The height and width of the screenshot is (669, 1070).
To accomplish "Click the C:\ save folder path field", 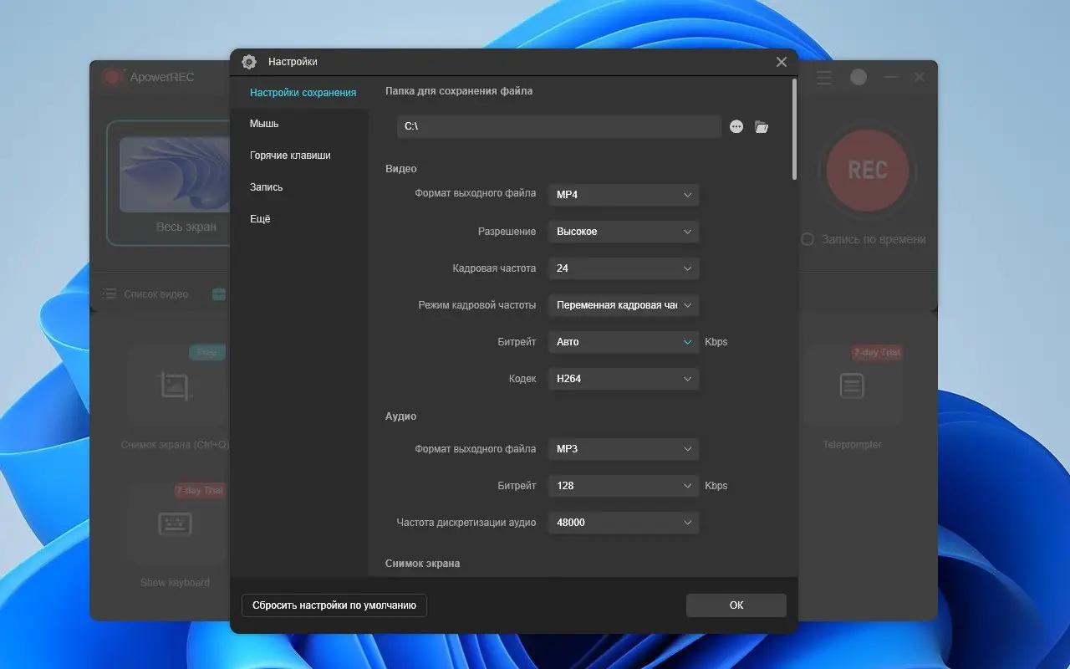I will (559, 127).
